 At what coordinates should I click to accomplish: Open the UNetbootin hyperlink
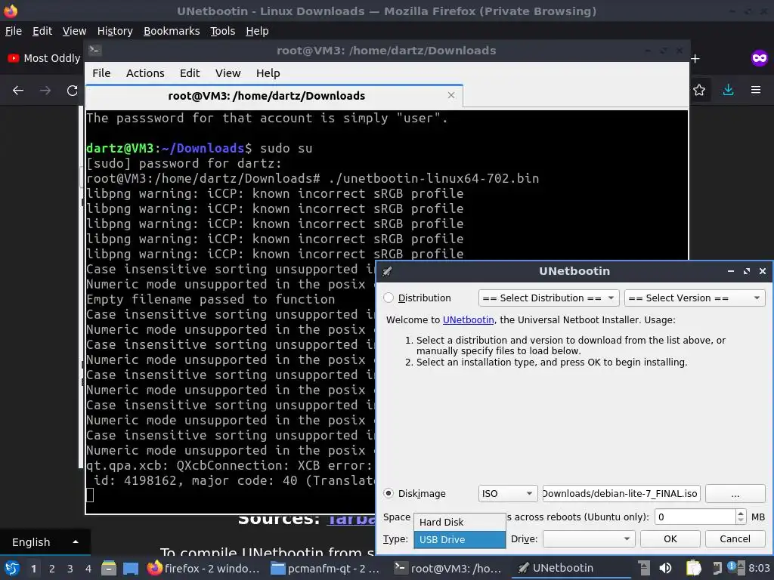[468, 319]
